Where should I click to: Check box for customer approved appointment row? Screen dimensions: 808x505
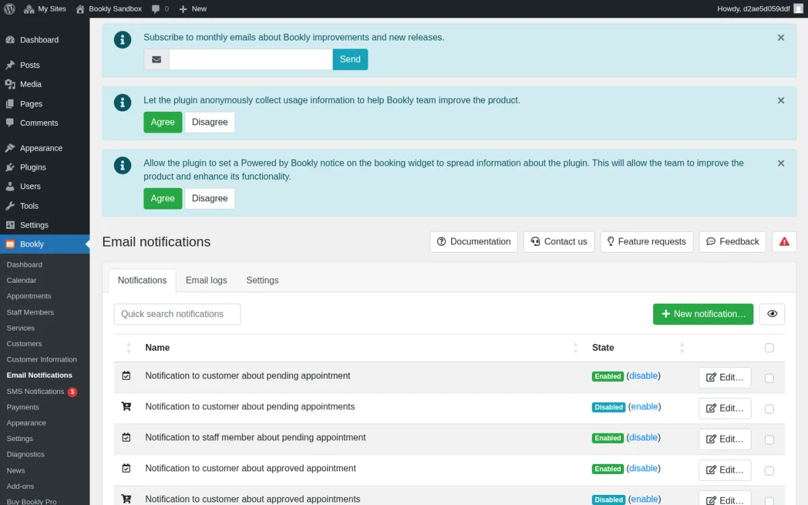[x=770, y=471]
